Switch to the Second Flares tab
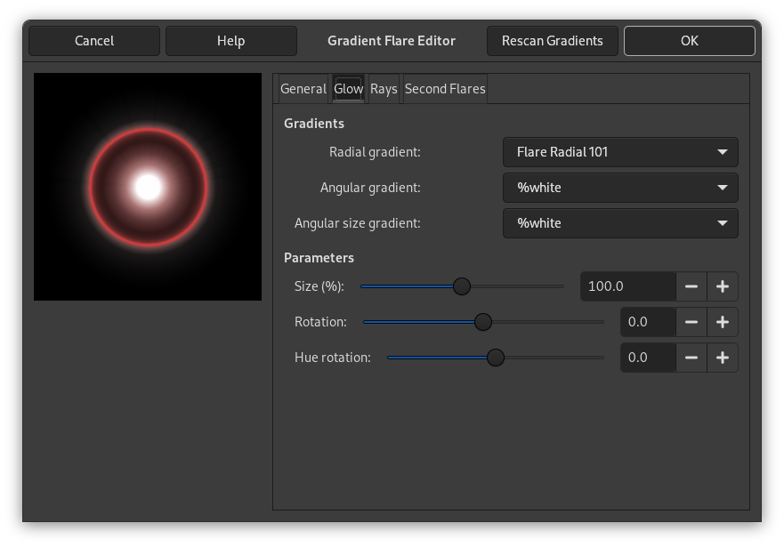 [x=445, y=88]
